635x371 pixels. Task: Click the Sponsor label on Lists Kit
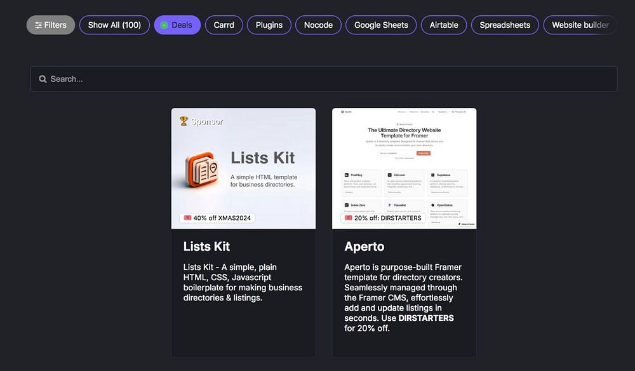206,121
